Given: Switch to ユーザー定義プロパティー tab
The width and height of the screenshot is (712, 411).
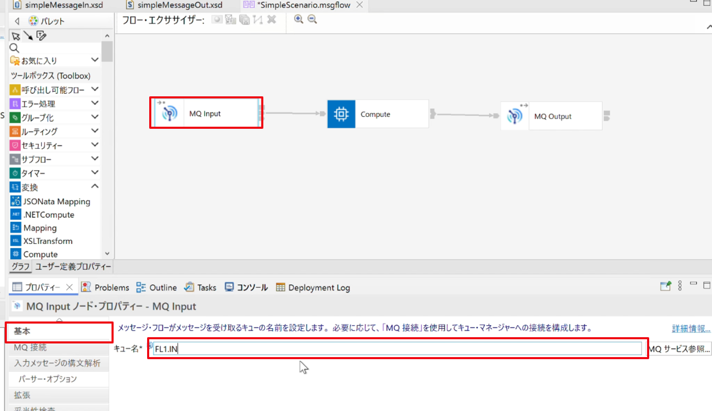Looking at the screenshot, I should tap(73, 266).
